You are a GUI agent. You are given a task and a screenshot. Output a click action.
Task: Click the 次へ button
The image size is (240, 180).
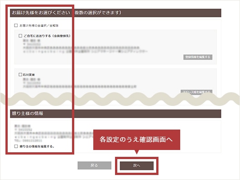click(137, 165)
